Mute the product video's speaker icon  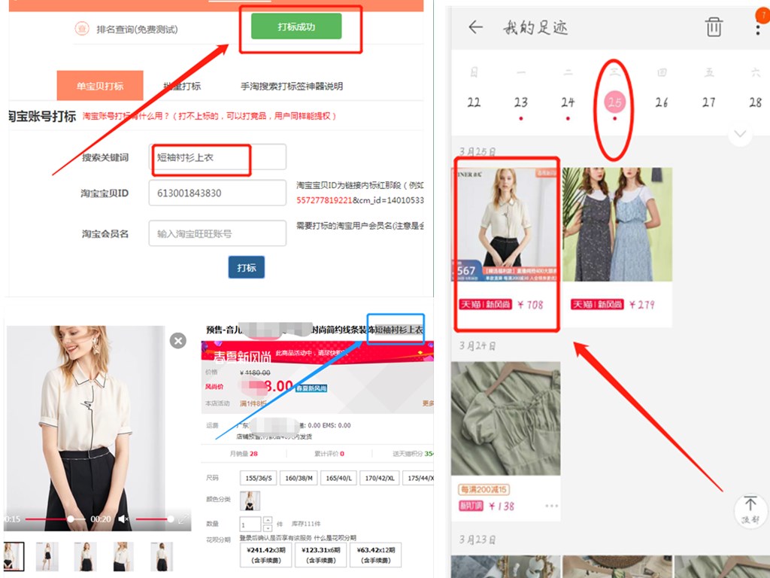pyautogui.click(x=125, y=519)
